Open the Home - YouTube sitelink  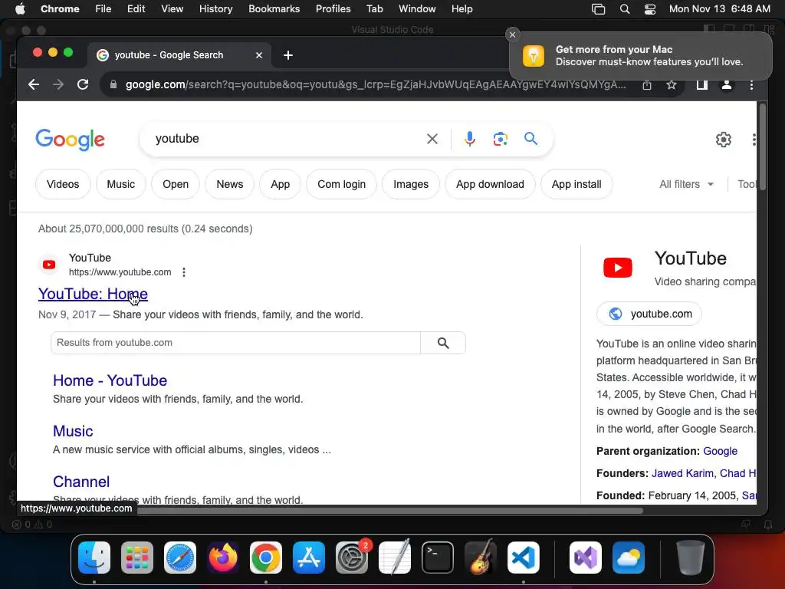point(110,380)
